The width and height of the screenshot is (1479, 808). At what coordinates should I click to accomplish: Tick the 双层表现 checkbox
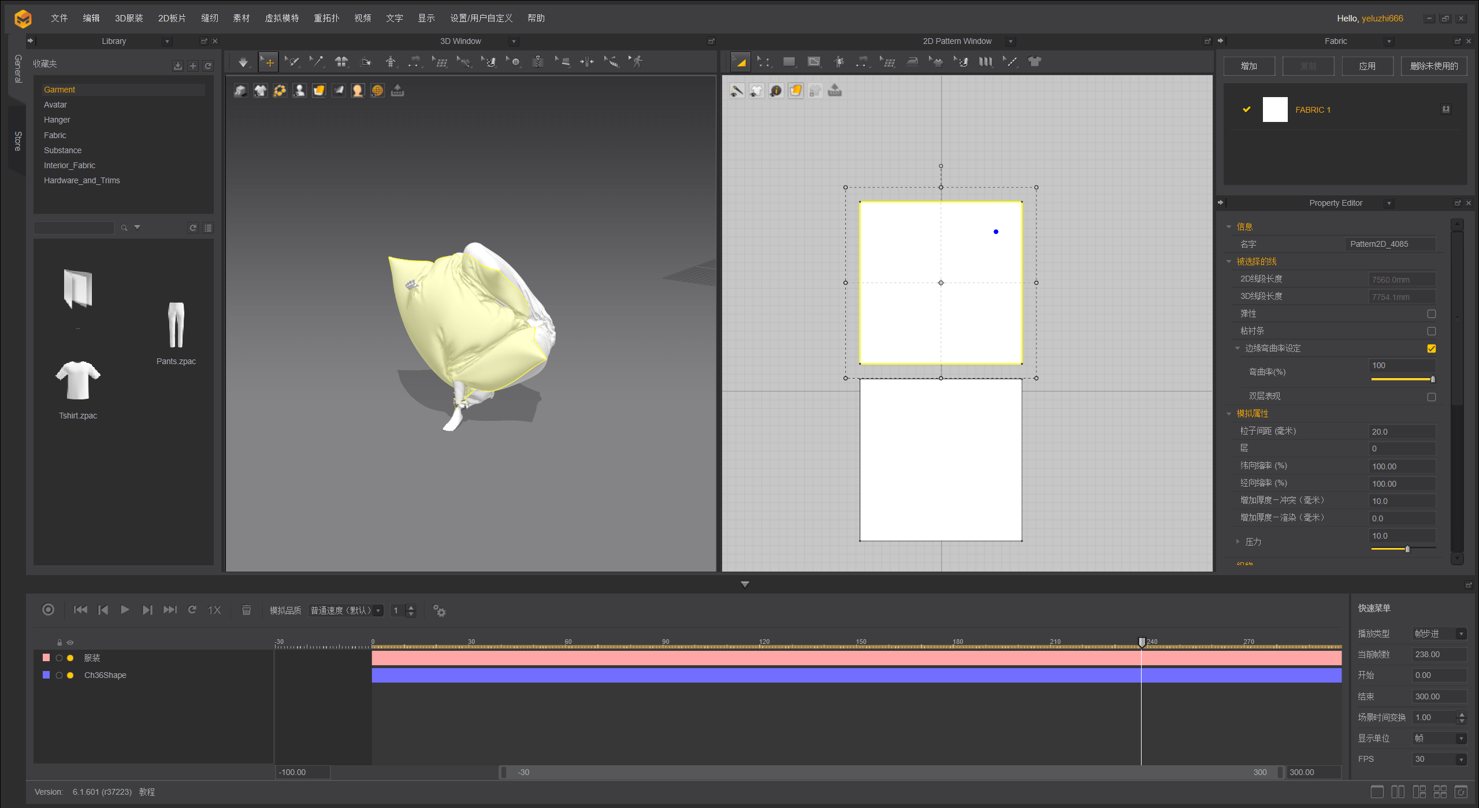(1431, 397)
